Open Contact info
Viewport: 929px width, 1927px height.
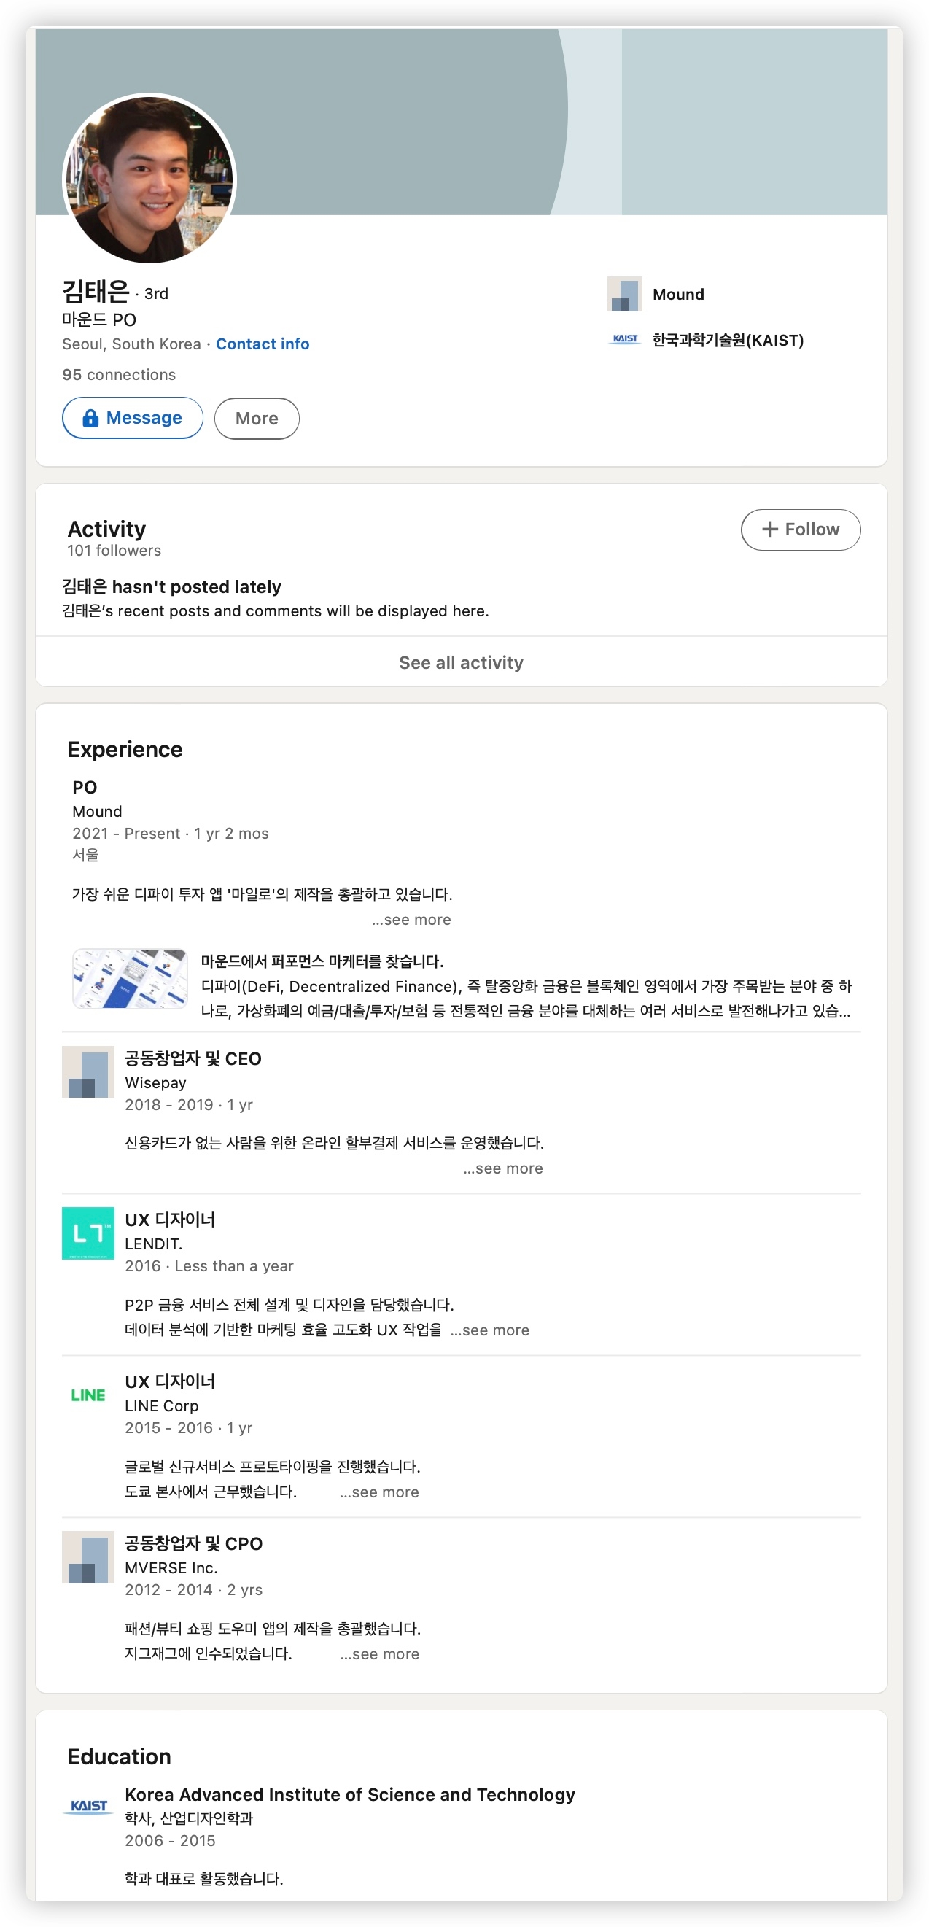[262, 344]
